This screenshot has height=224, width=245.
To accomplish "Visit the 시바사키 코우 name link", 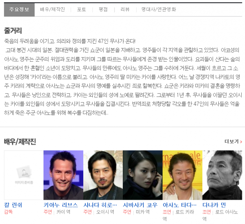I will (x=140, y=205).
